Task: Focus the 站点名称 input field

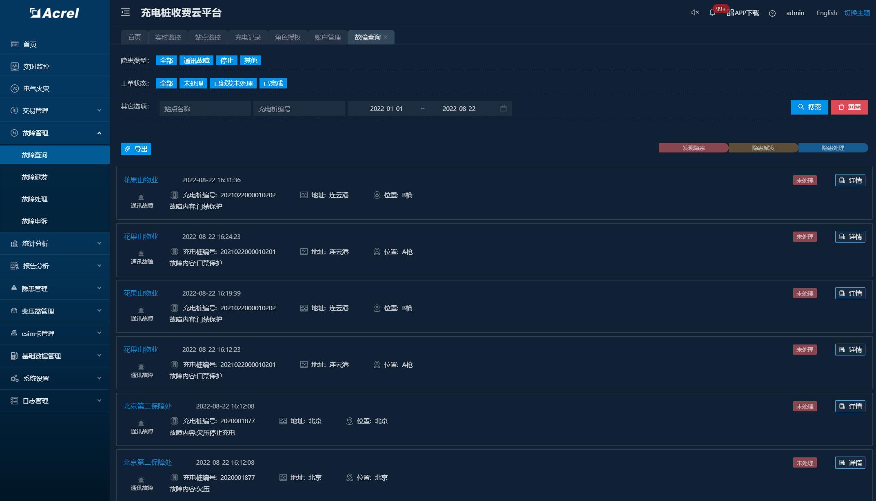Action: click(205, 109)
